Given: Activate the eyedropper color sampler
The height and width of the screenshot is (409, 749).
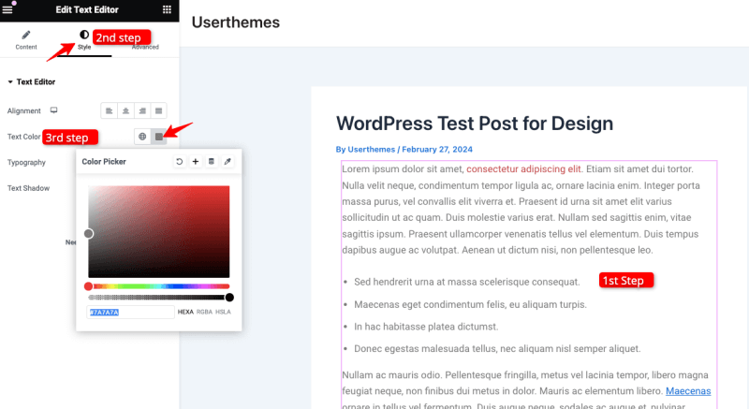Looking at the screenshot, I should (228, 162).
